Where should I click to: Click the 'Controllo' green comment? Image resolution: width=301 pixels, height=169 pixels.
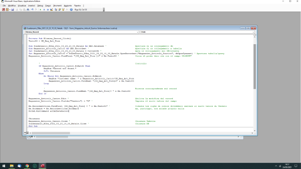click(141, 63)
